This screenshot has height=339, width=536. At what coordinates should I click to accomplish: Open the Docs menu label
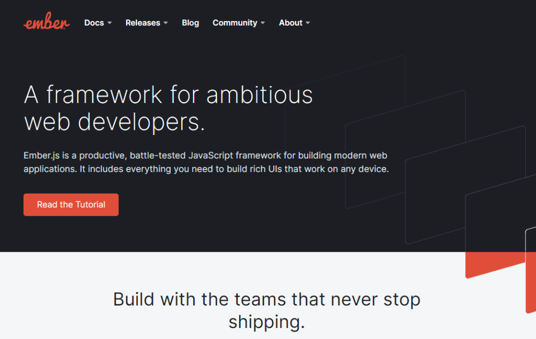94,23
